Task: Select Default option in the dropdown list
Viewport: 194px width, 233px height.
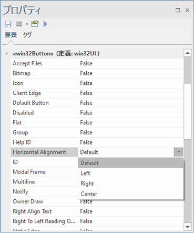Action: click(x=130, y=163)
